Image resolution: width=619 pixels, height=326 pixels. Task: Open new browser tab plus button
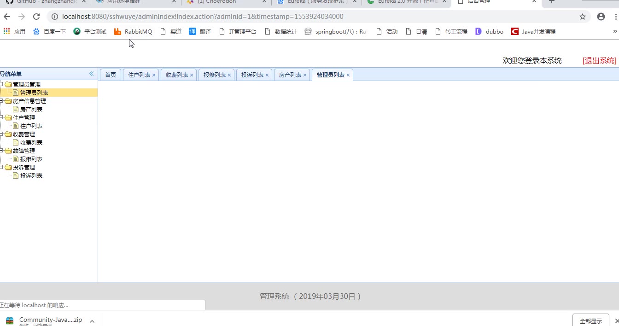tap(552, 2)
